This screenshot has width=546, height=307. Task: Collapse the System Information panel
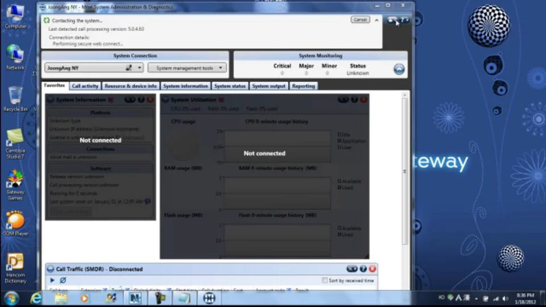pos(51,100)
